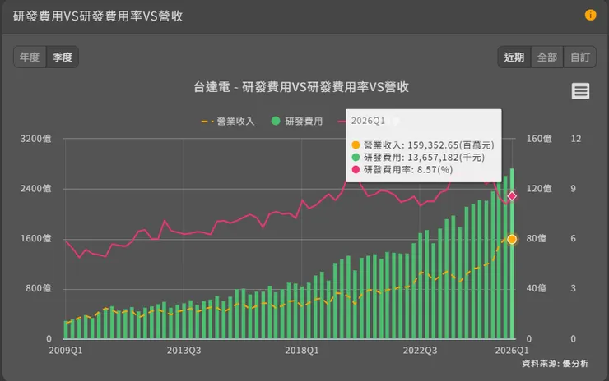Show 全部 full date range
609x381 pixels.
tap(546, 57)
